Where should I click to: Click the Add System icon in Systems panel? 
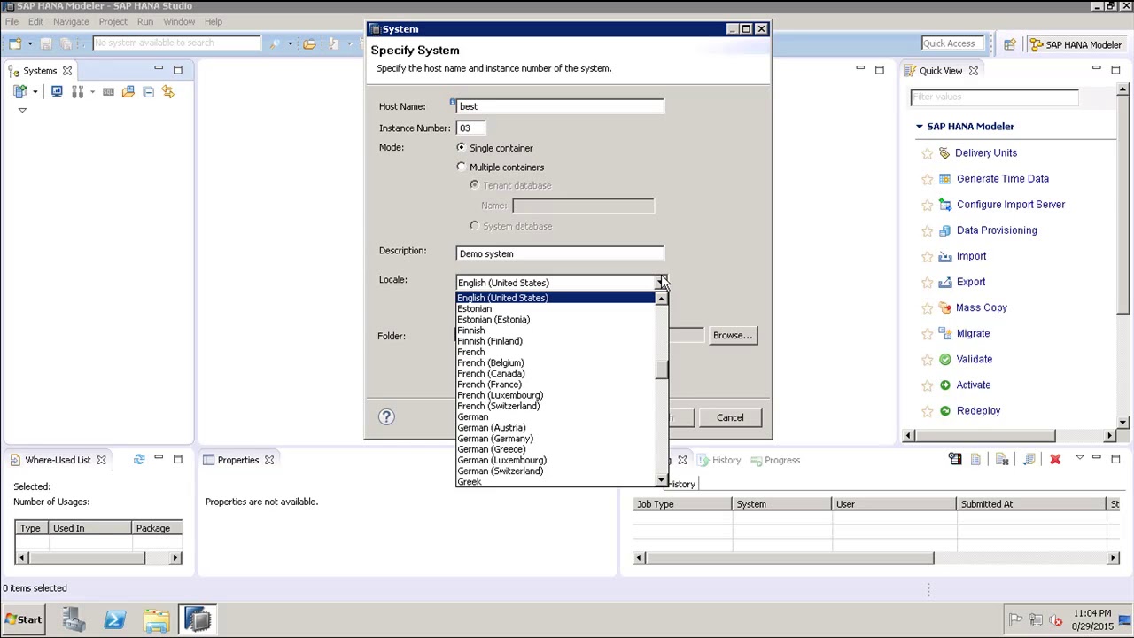click(19, 91)
